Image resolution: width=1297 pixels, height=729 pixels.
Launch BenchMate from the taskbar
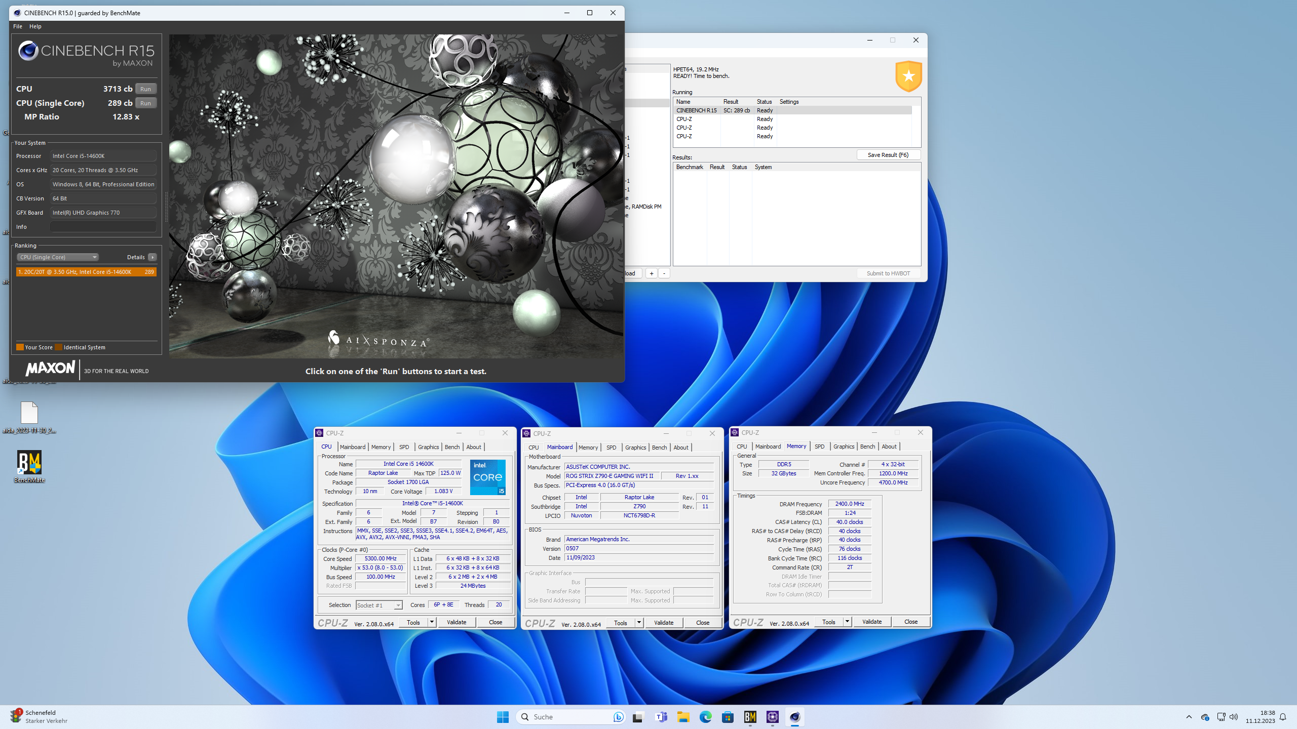pos(751,717)
